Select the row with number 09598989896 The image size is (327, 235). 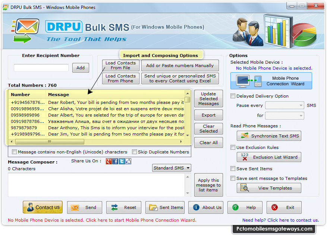pos(97,115)
